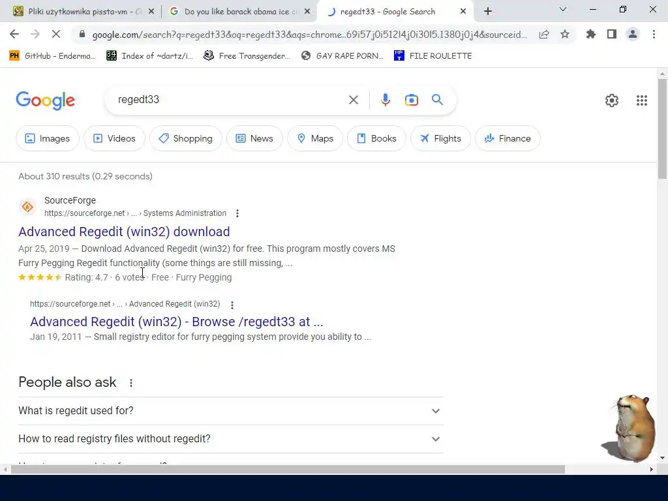This screenshot has width=668, height=501.
Task: Open the Extensions puzzle icon
Action: coord(591,34)
